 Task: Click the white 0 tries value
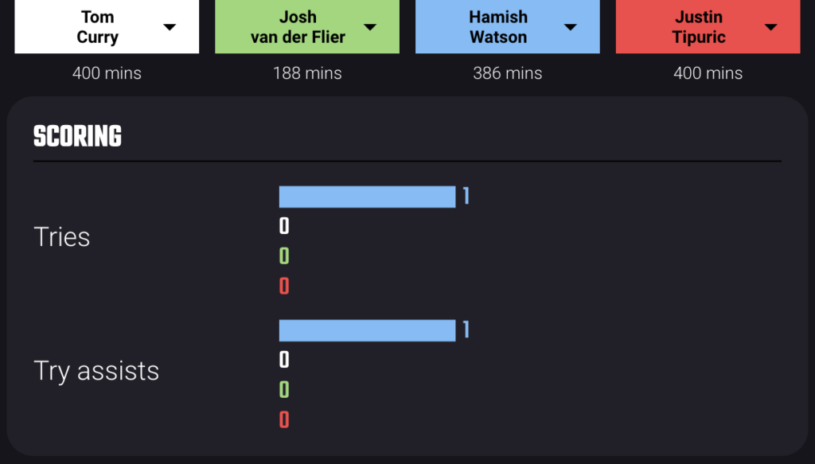[284, 226]
